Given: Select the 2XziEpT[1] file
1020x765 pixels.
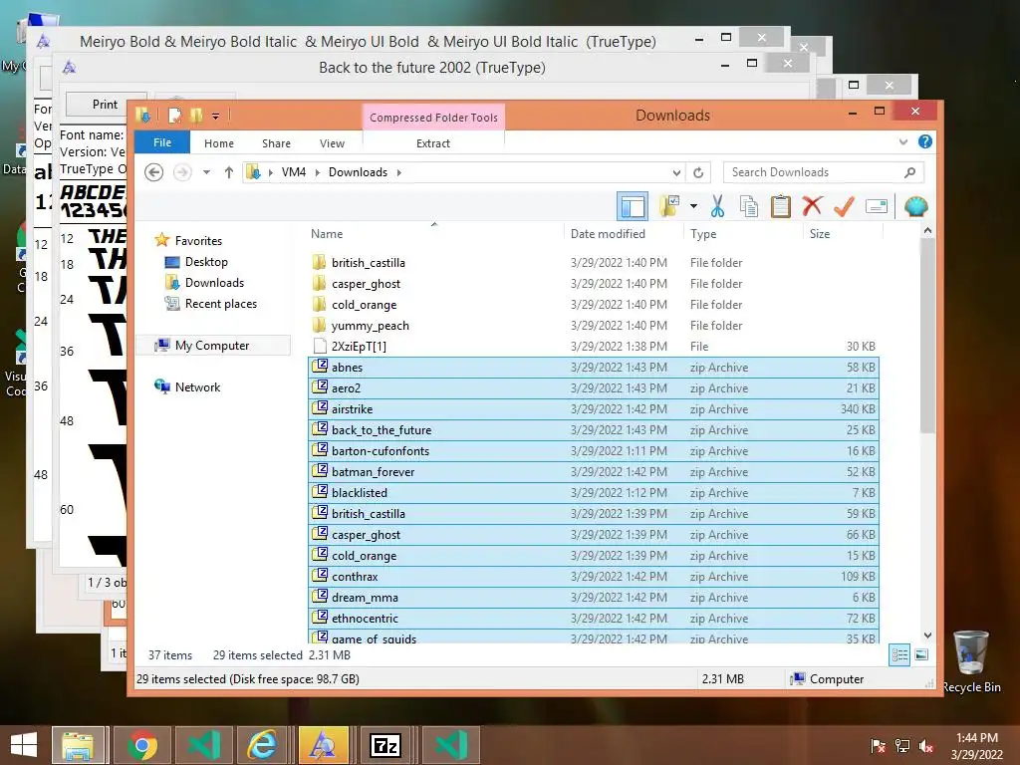Looking at the screenshot, I should point(594,346).
